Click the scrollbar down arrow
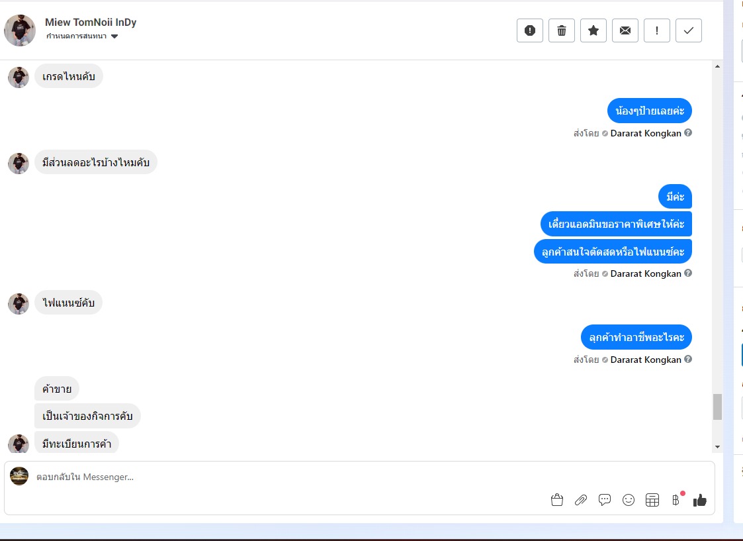743x541 pixels. pyautogui.click(x=717, y=447)
